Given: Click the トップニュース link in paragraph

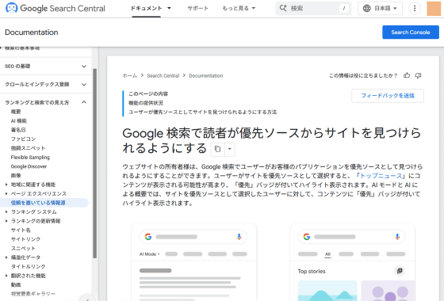Looking at the screenshot, I should tap(381, 176).
